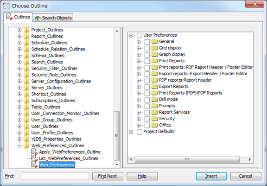Select the Apply_WebPreferences_Outline item
Image resolution: width=267 pixels, height=186 pixels.
(x=70, y=152)
